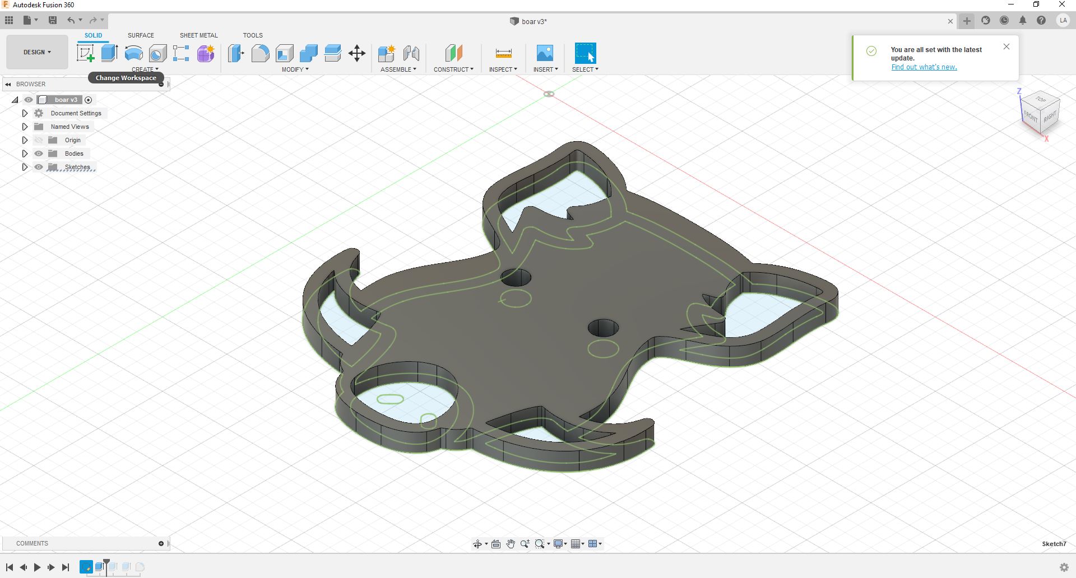Open Grid and Snaps dropdown
Screen dimensions: 1076x578
pos(578,544)
